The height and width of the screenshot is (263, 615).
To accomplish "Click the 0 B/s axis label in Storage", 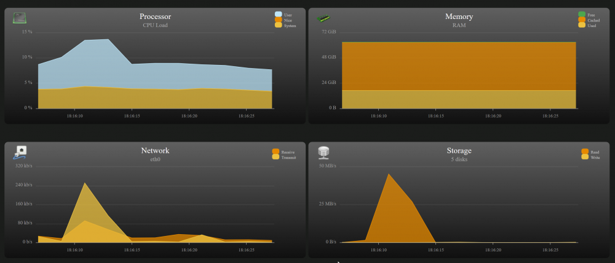I will tap(330, 242).
